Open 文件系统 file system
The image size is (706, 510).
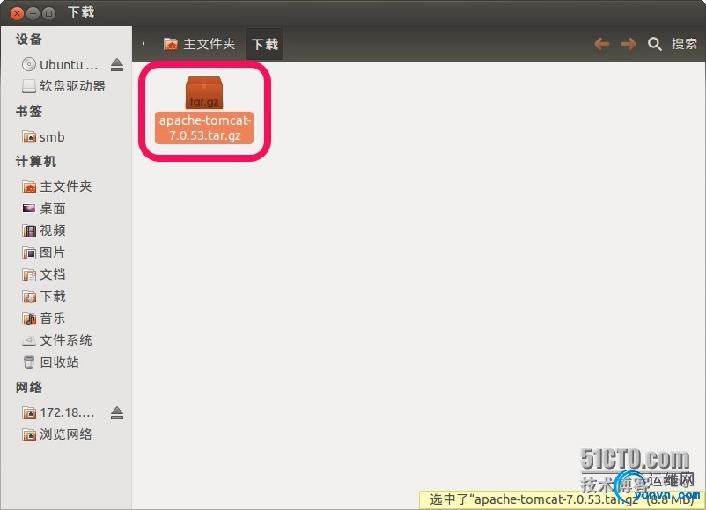pyautogui.click(x=56, y=340)
